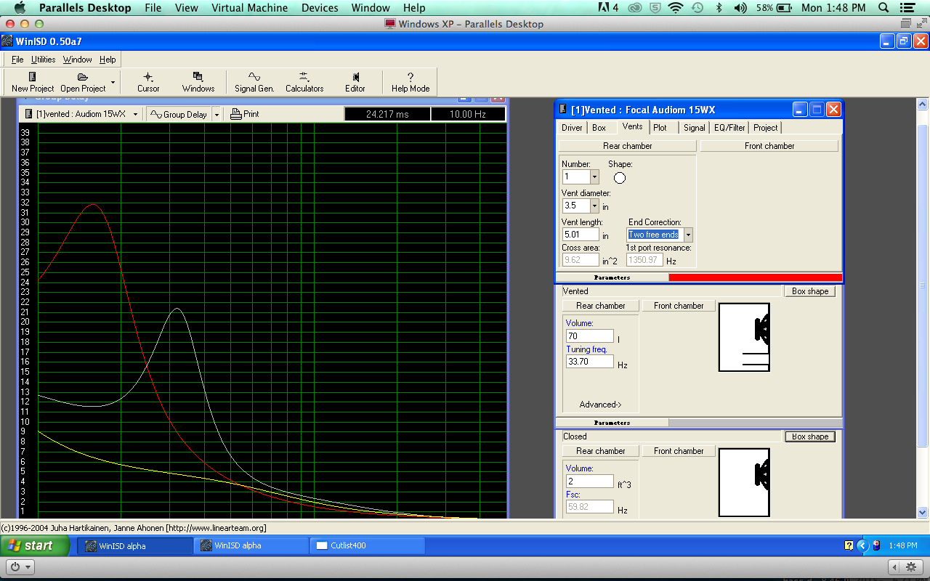
Task: Open the Vent diameter dropdown
Action: [x=594, y=206]
